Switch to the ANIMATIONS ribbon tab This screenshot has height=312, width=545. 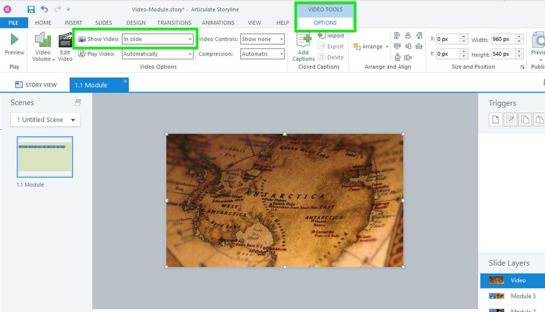click(x=218, y=22)
